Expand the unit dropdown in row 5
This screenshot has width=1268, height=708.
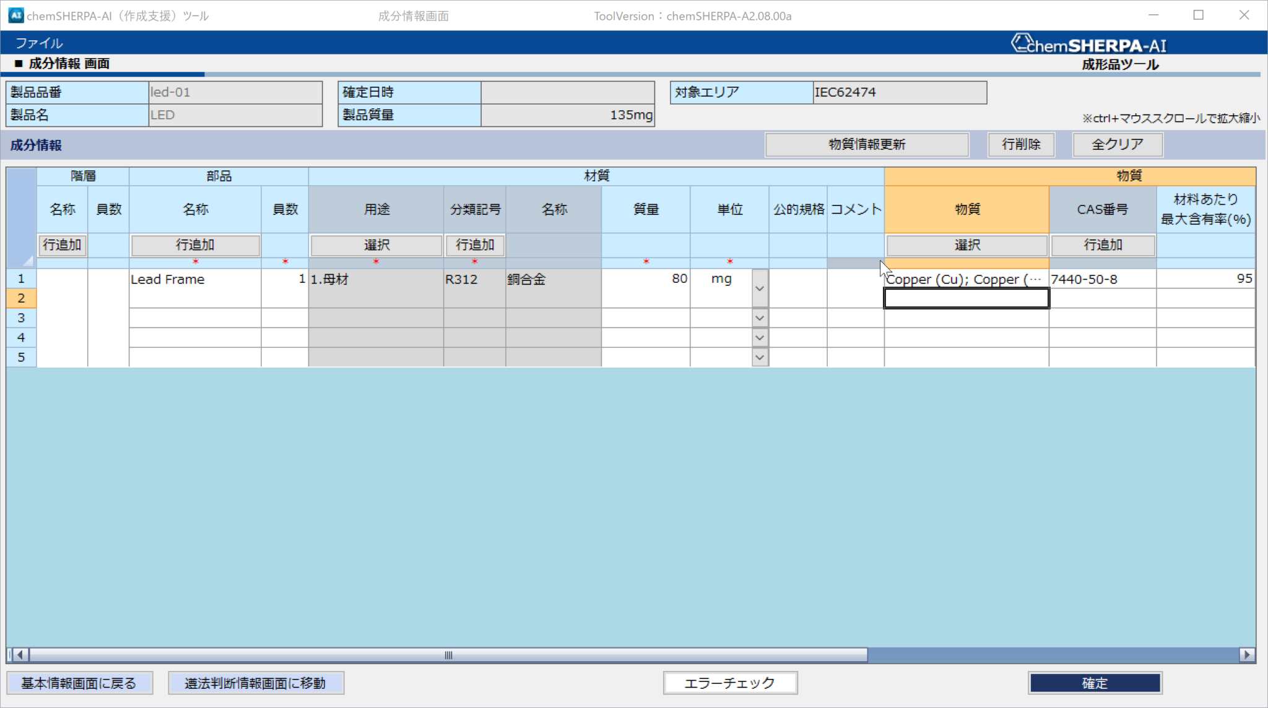point(760,358)
